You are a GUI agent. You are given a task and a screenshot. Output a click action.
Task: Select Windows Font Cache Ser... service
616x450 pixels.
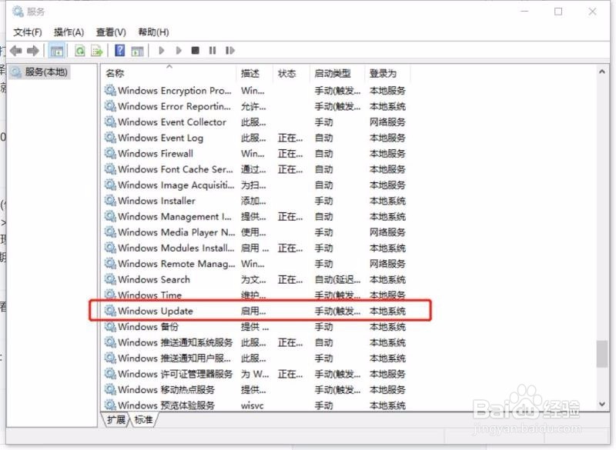click(256, 169)
